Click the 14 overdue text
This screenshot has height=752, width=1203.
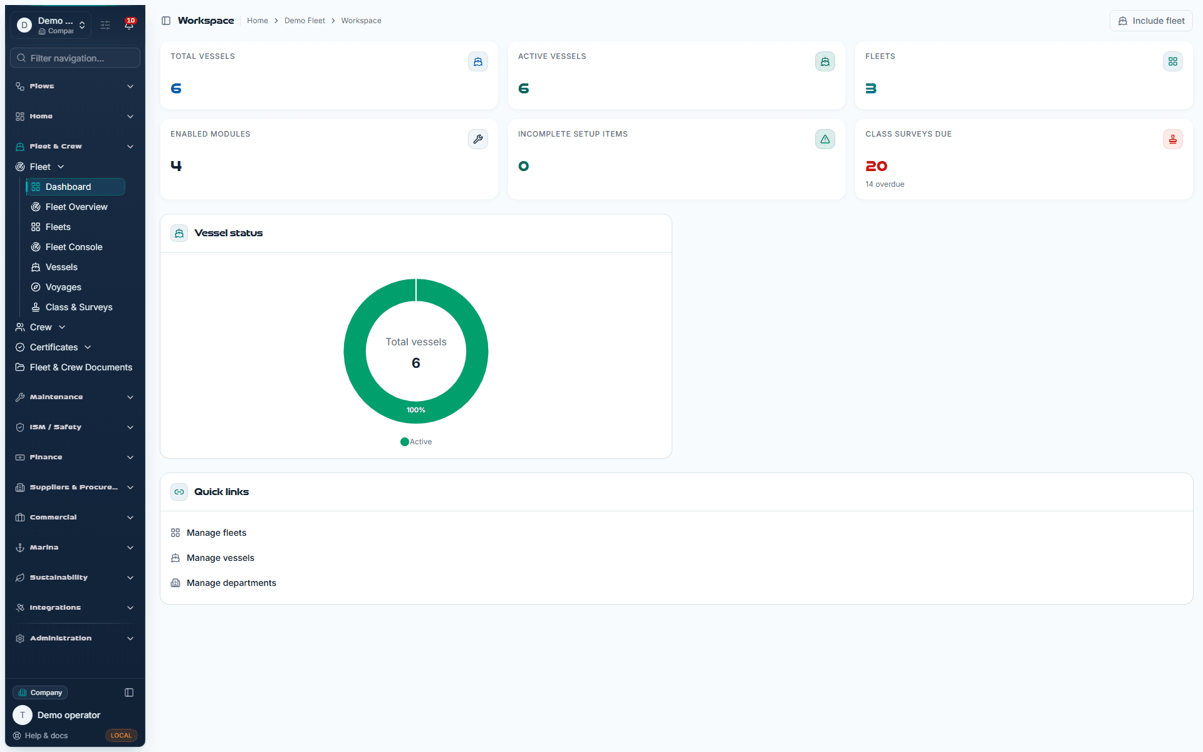pyautogui.click(x=885, y=184)
